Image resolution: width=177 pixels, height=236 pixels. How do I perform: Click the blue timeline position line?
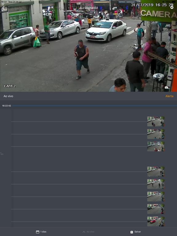[95, 106]
